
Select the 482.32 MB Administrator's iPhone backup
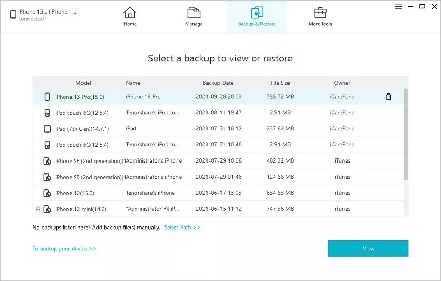(x=218, y=161)
